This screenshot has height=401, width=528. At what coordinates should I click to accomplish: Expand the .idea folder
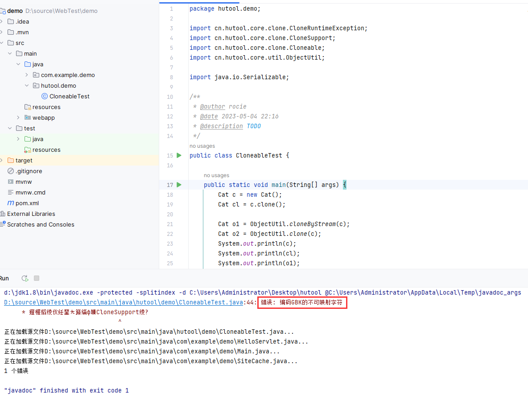[x=1, y=21]
